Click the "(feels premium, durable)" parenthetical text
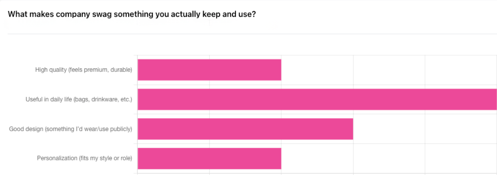Screen dimensions: 497x175 100,70
